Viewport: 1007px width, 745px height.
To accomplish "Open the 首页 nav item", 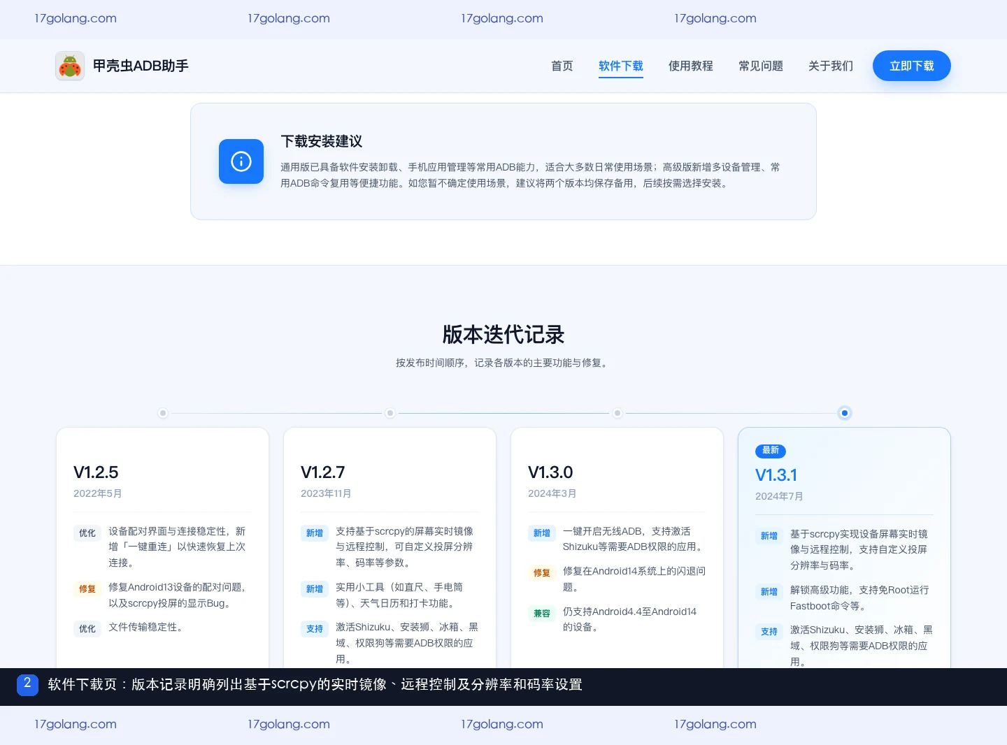I will pos(562,66).
